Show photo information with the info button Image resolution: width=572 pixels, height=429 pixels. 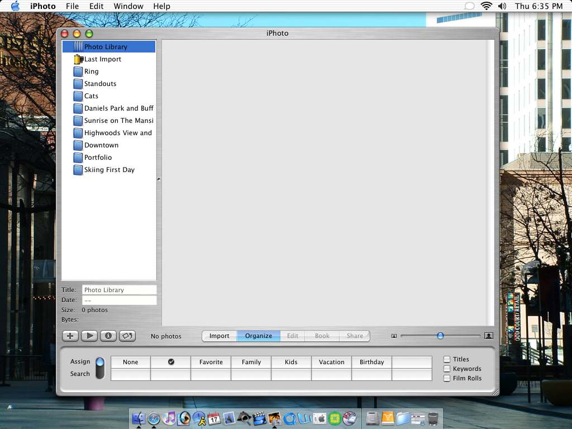pyautogui.click(x=108, y=336)
